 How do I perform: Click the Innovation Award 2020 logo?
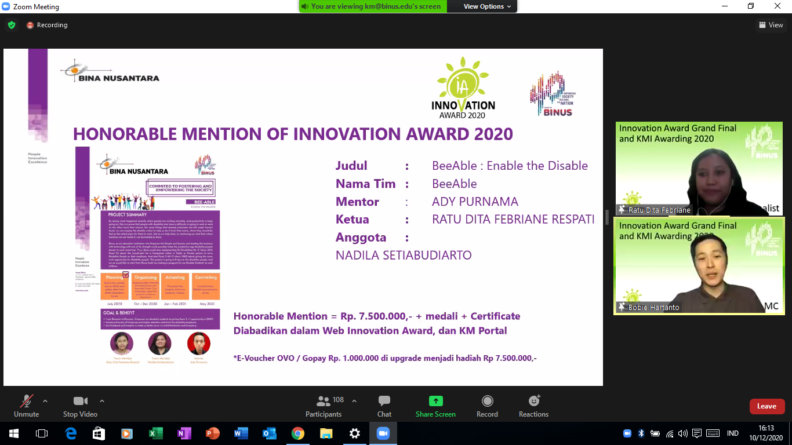463,87
